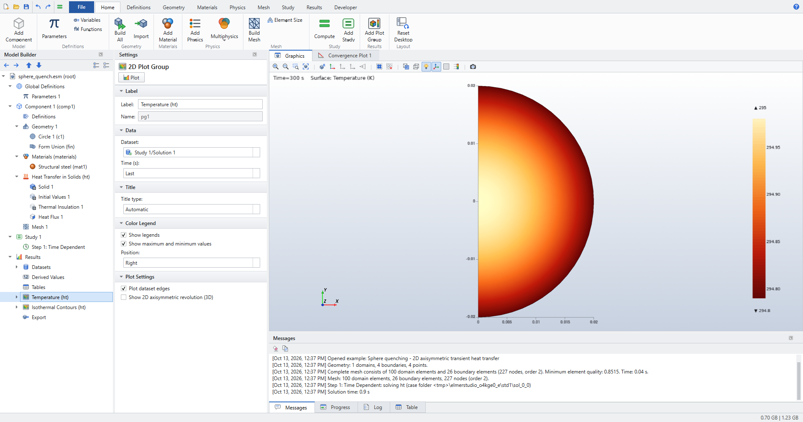Switch to the Convergence Plot 1 tab
Image resolution: width=803 pixels, height=422 pixels.
[345, 56]
